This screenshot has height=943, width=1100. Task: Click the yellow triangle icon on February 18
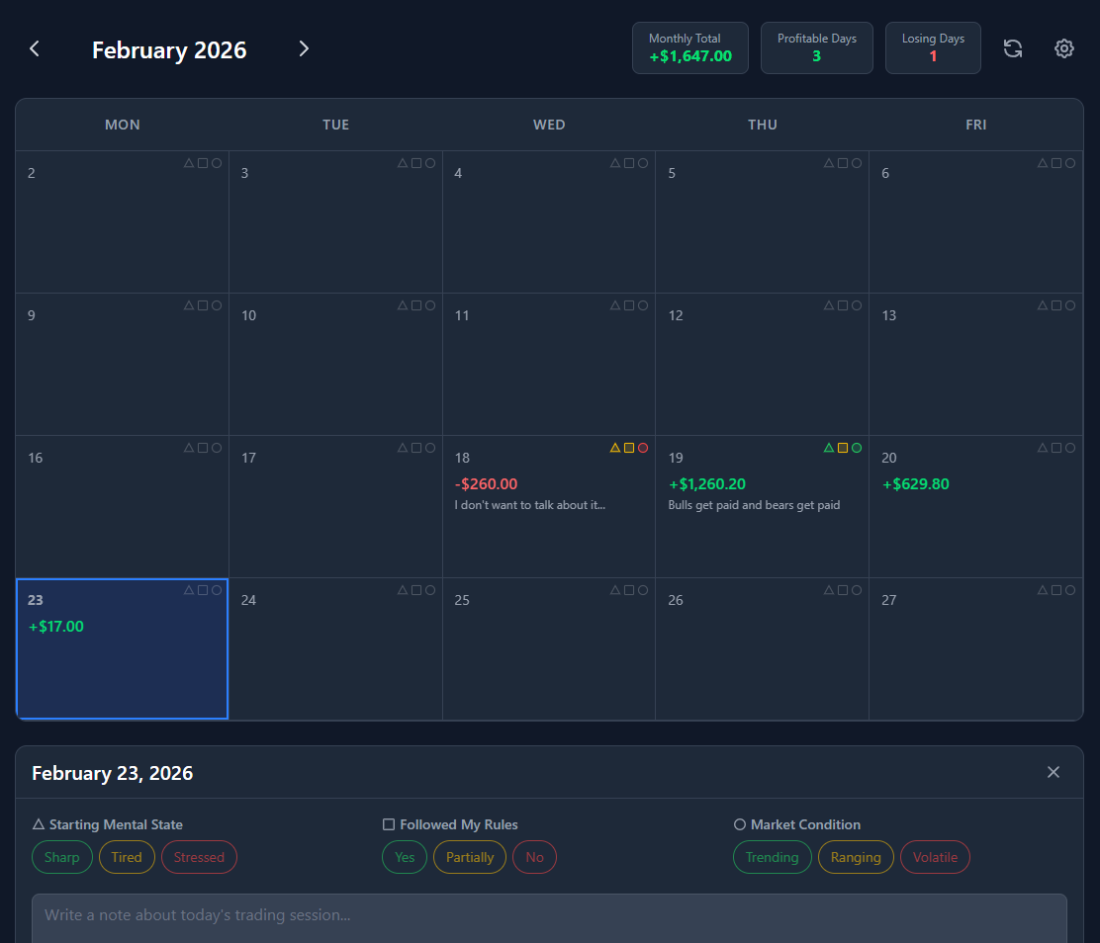pos(614,447)
